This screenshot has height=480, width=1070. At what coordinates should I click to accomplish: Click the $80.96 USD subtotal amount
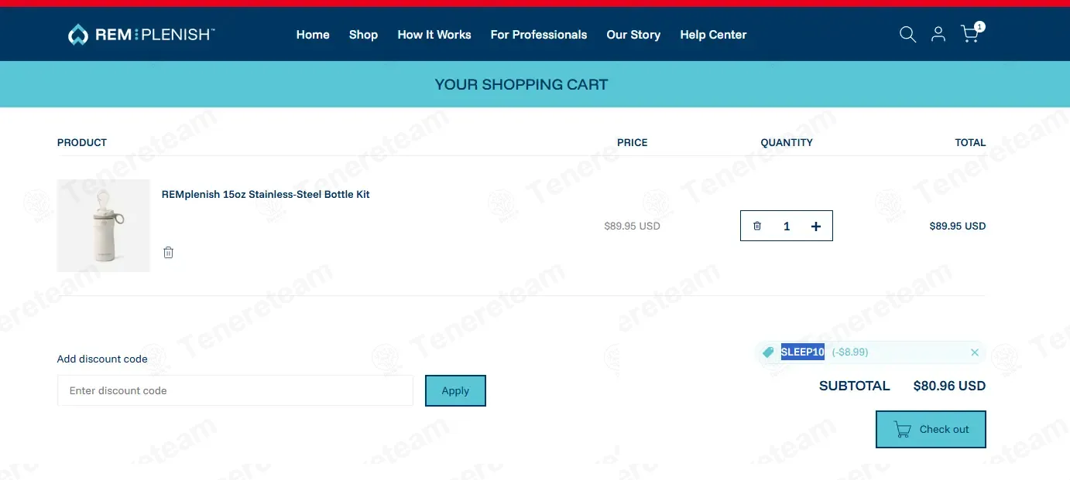coord(949,386)
